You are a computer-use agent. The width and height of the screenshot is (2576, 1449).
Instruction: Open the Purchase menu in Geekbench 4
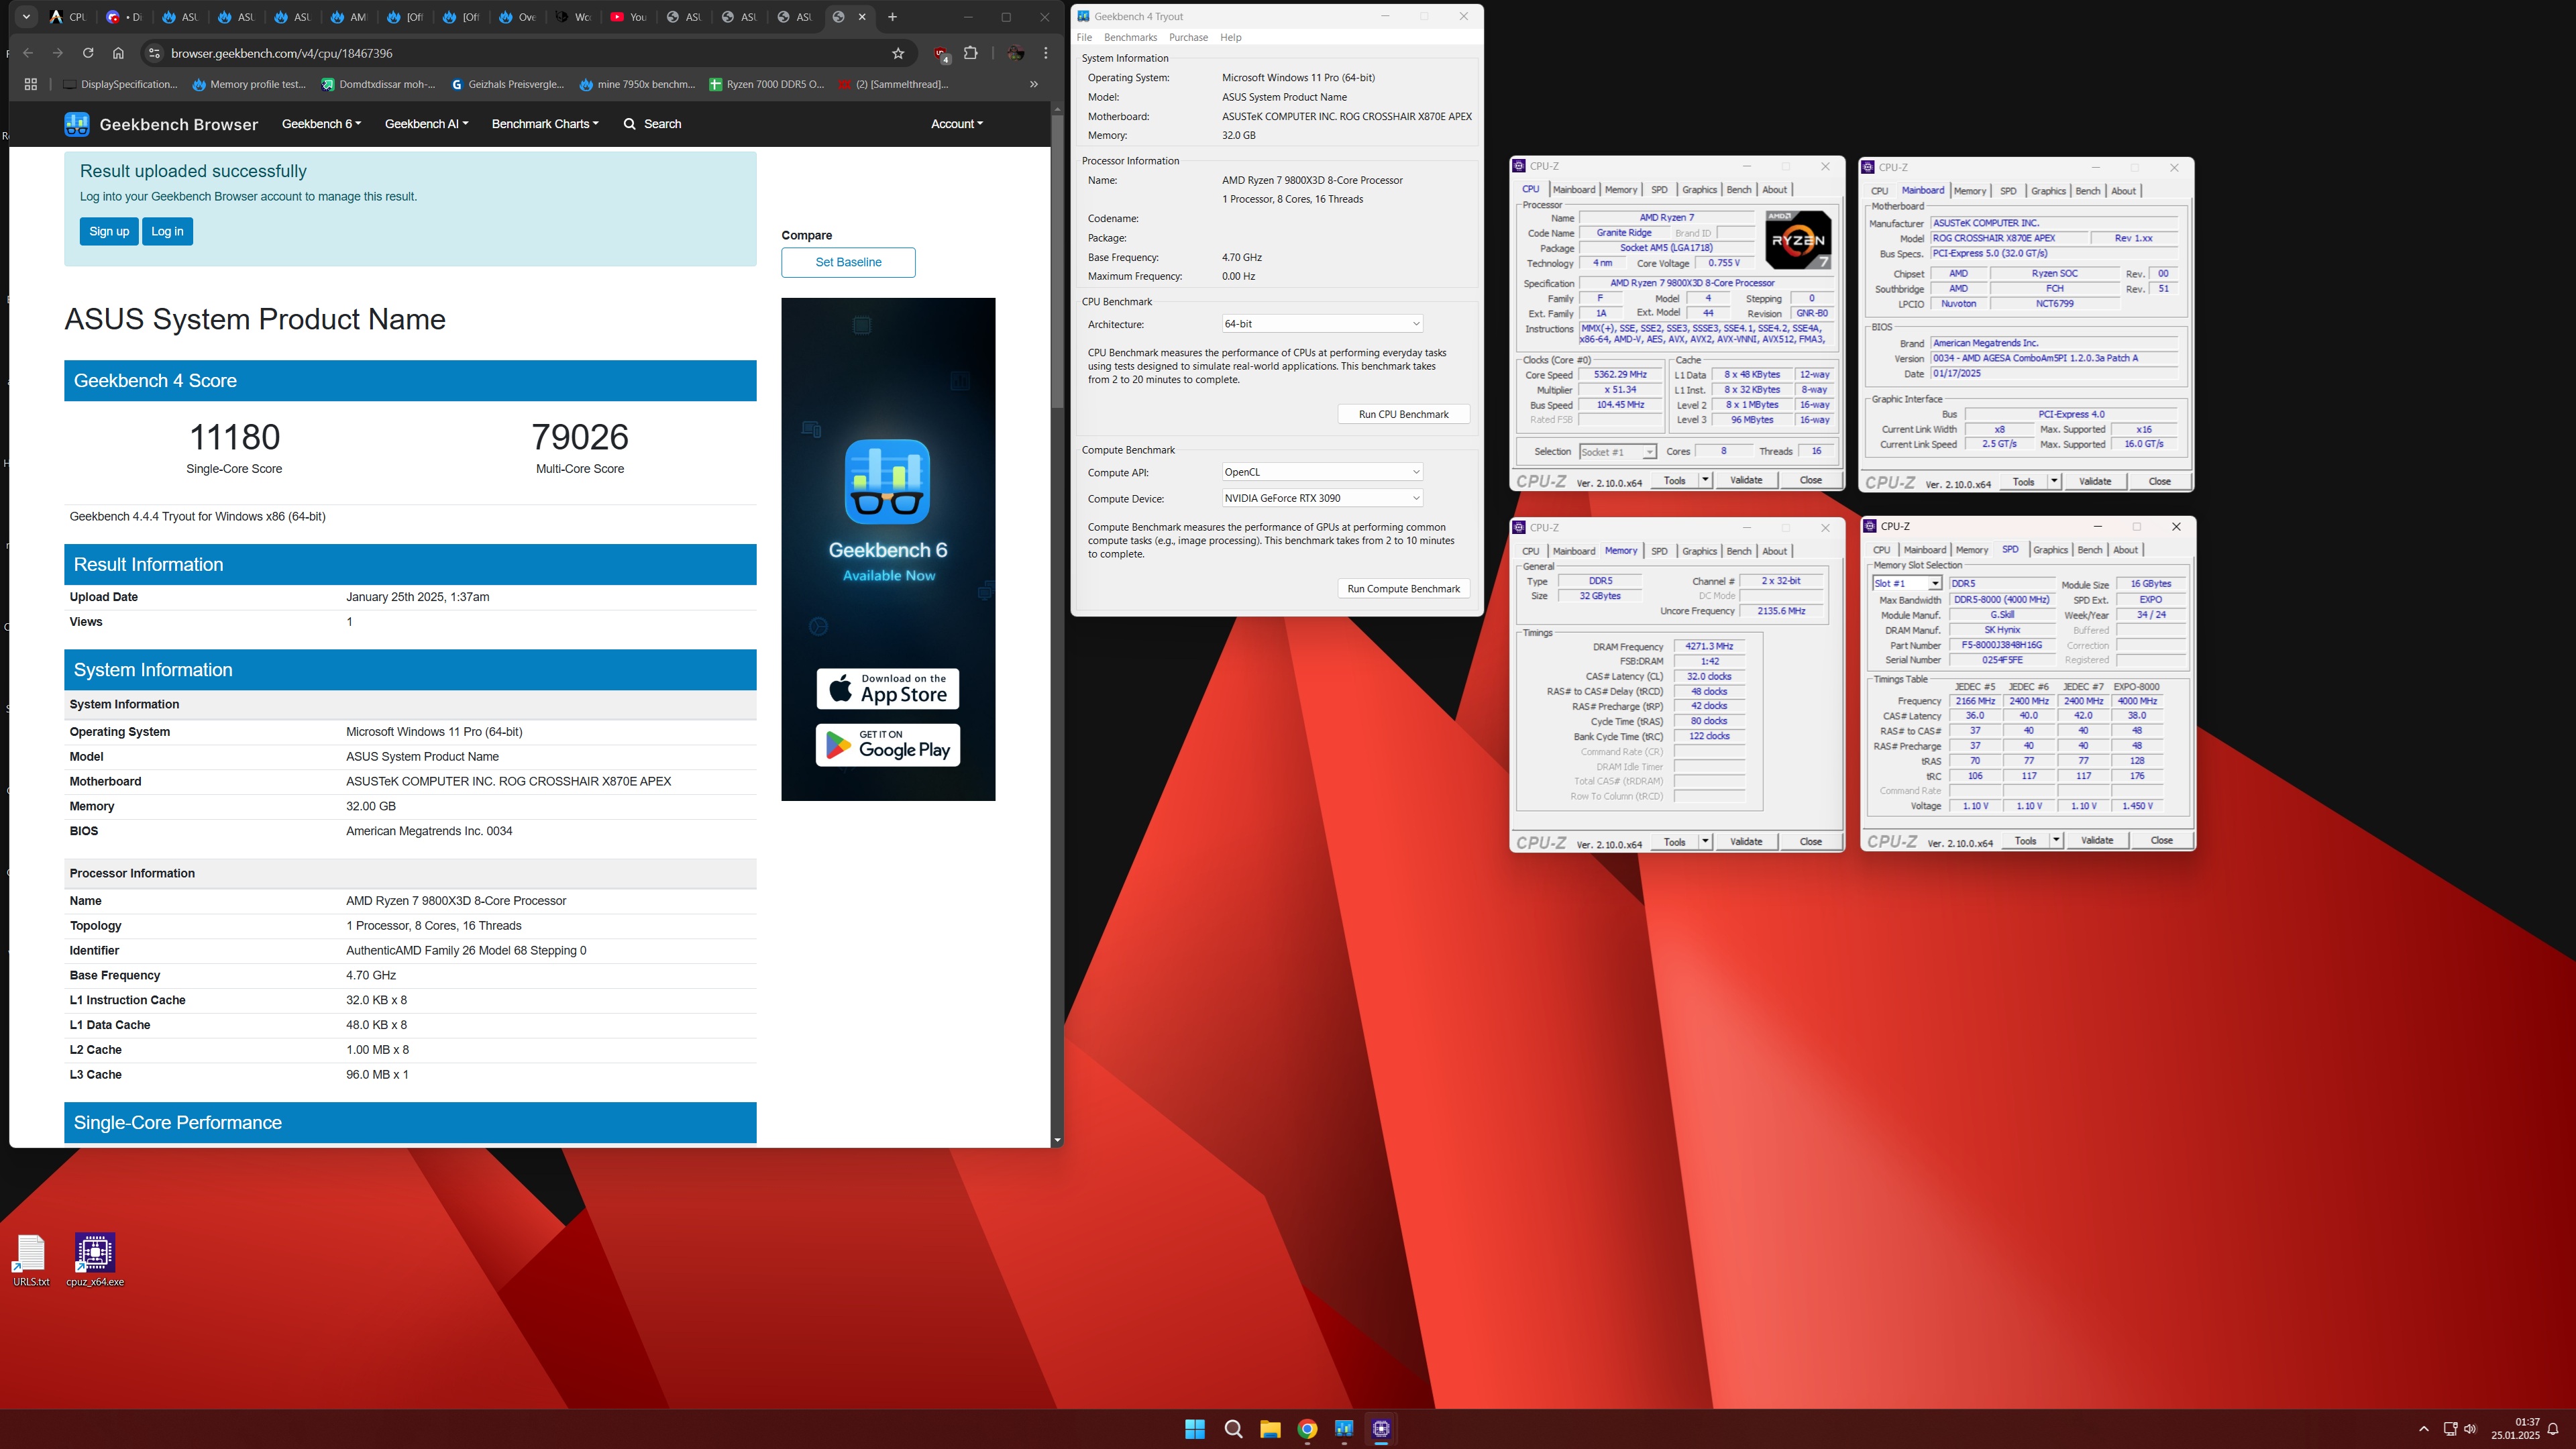tap(1188, 37)
